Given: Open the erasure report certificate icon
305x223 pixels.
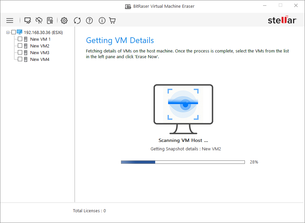Looking at the screenshot, I should 50,21.
